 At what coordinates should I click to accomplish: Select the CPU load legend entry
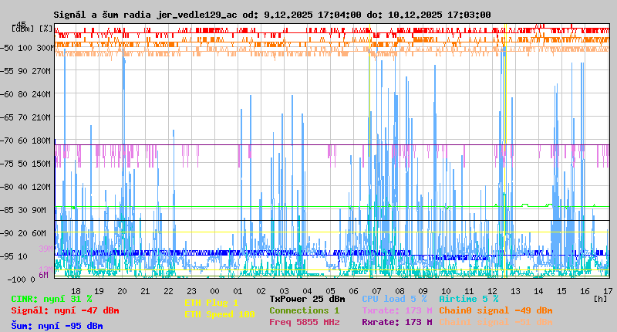(393, 299)
